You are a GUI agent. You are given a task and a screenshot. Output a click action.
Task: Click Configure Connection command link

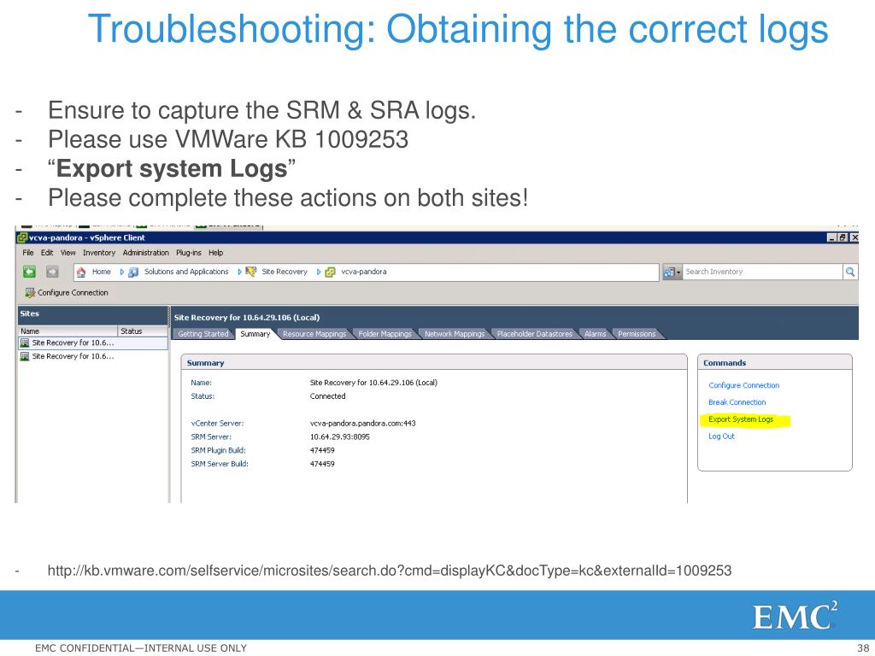point(744,385)
